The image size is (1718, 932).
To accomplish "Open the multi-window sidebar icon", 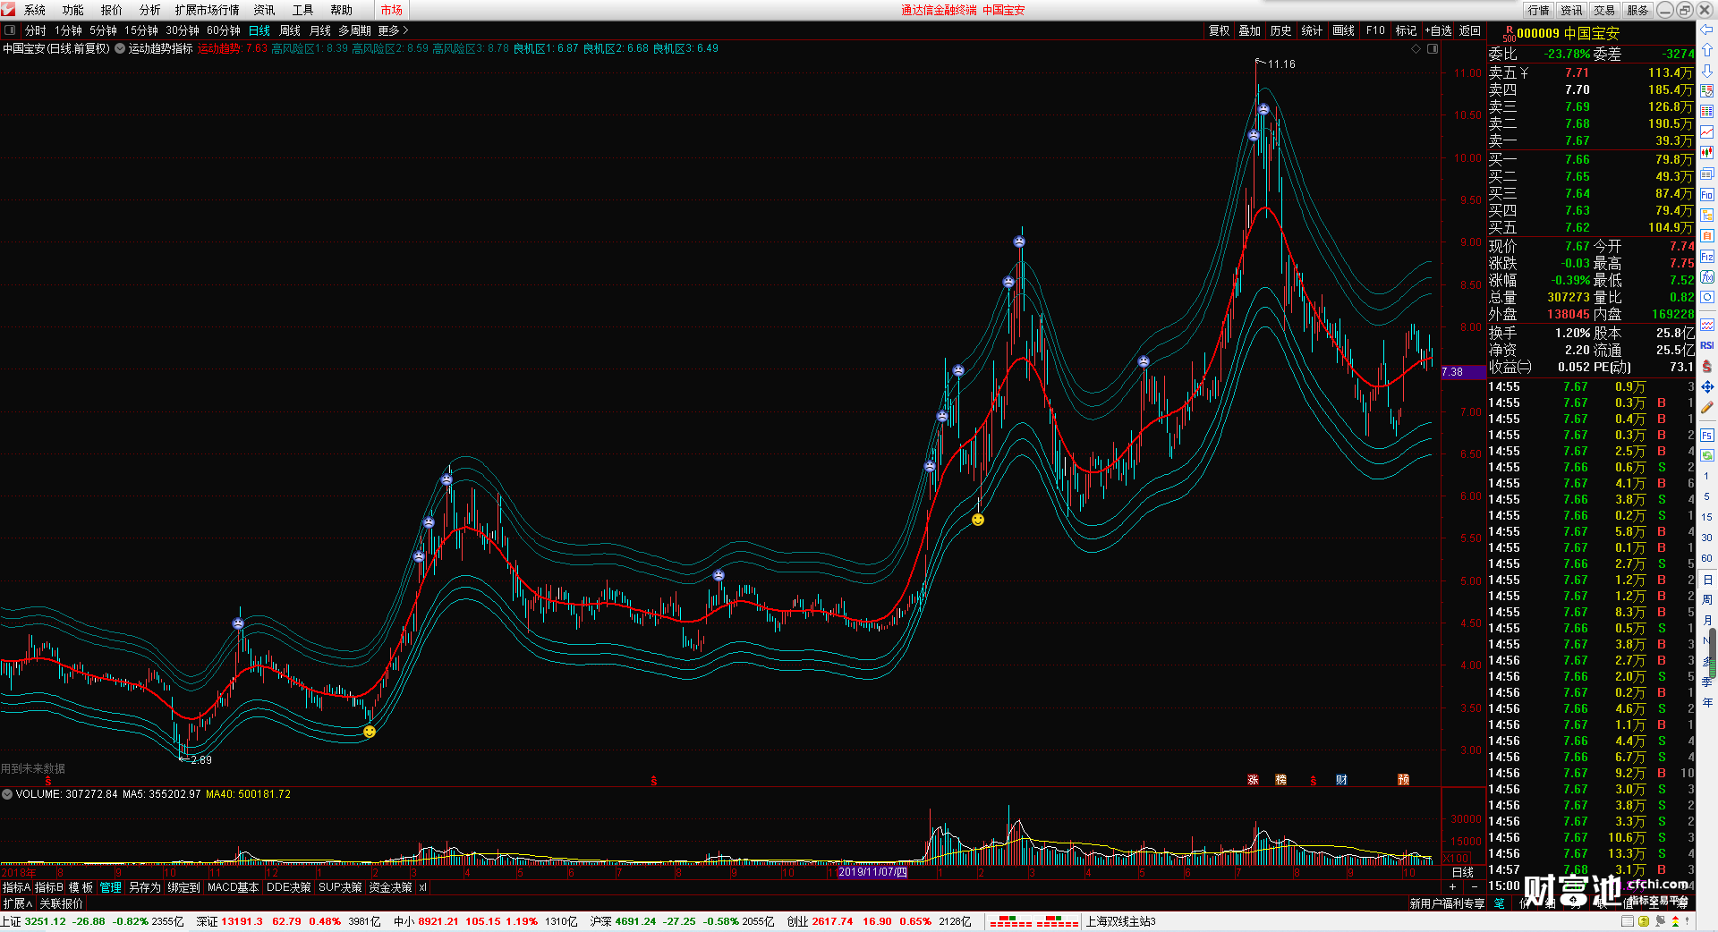I will (x=1707, y=174).
